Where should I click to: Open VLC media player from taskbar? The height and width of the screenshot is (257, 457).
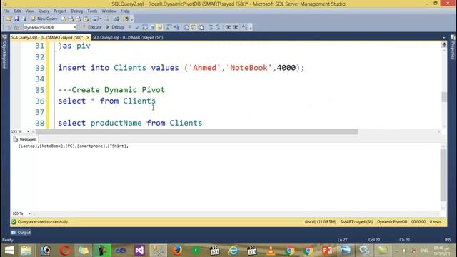point(271,251)
